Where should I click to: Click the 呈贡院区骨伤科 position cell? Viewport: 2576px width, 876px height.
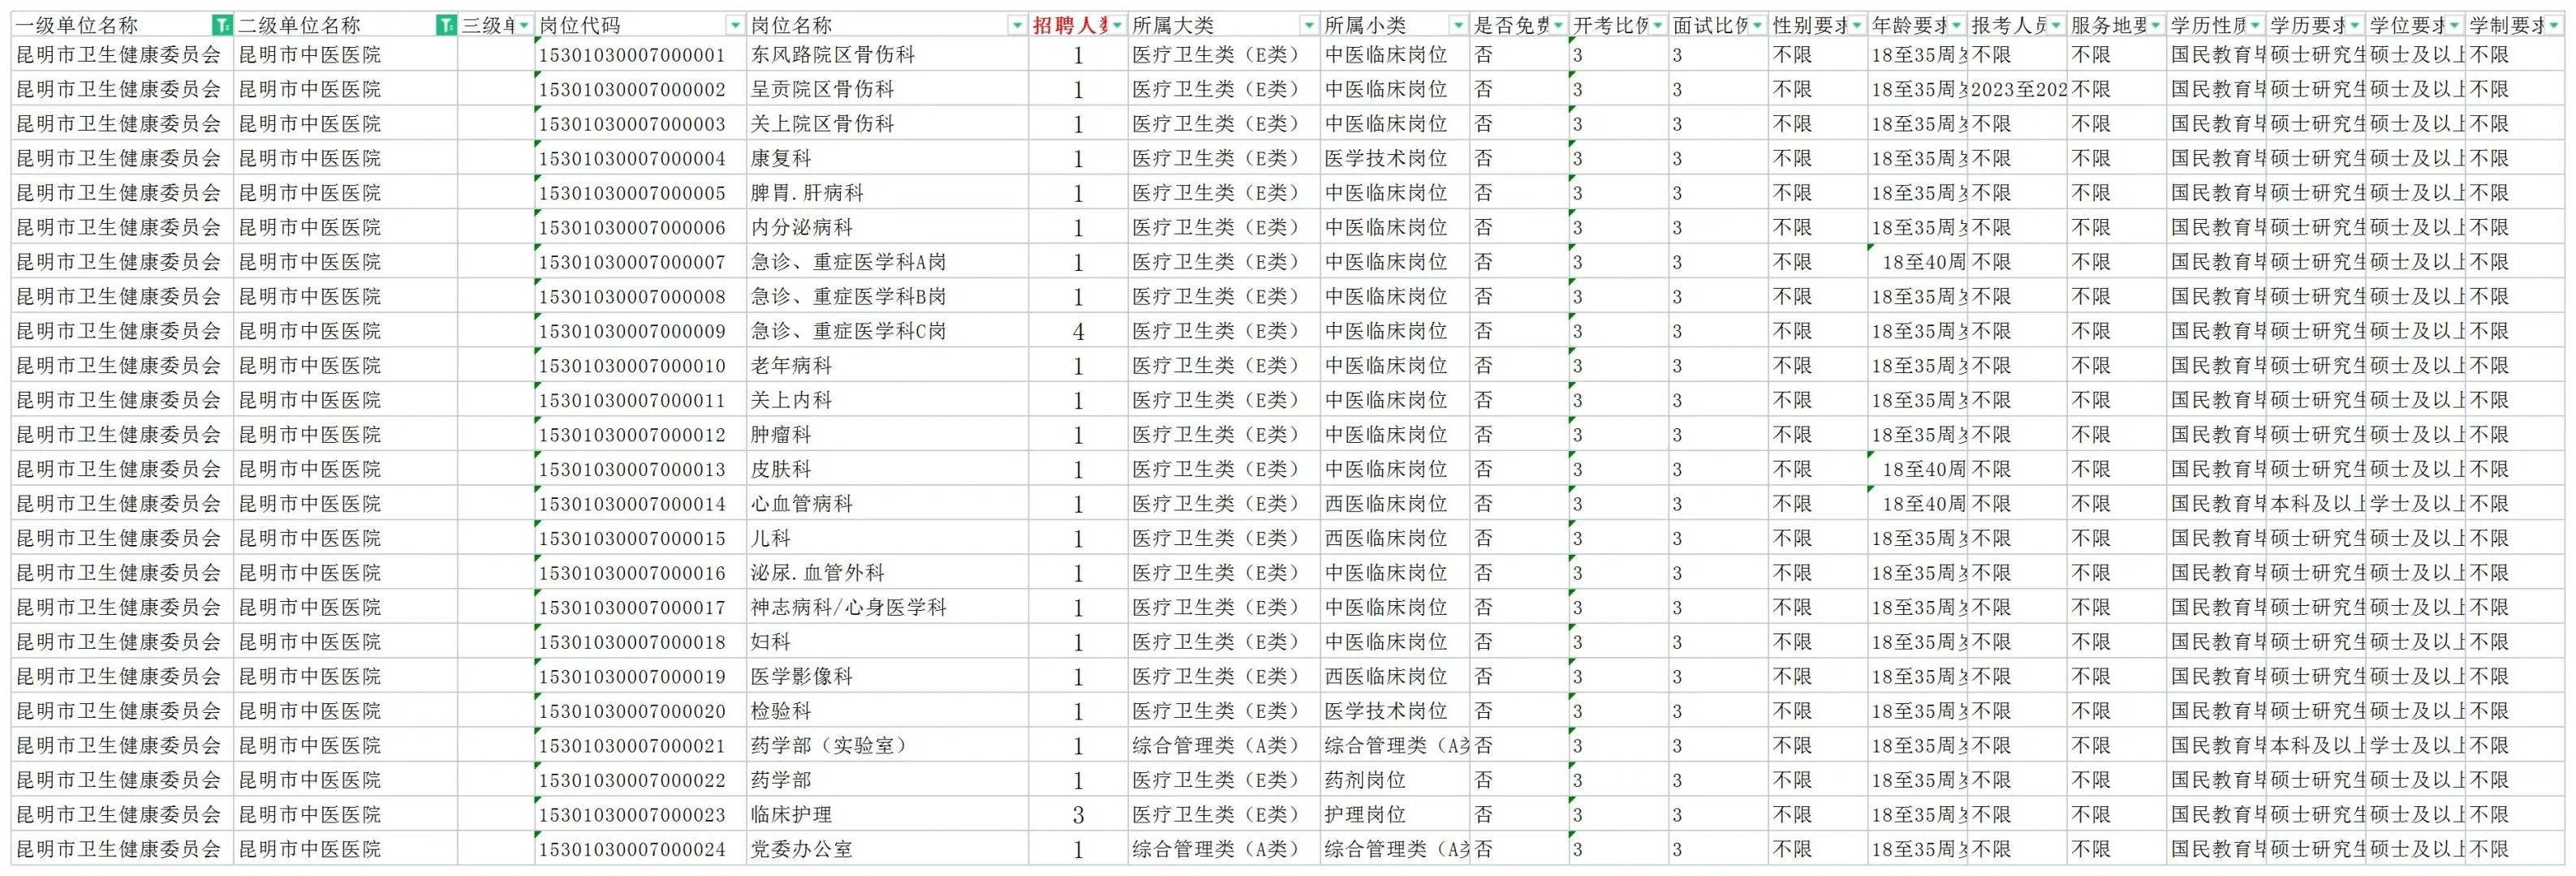887,89
